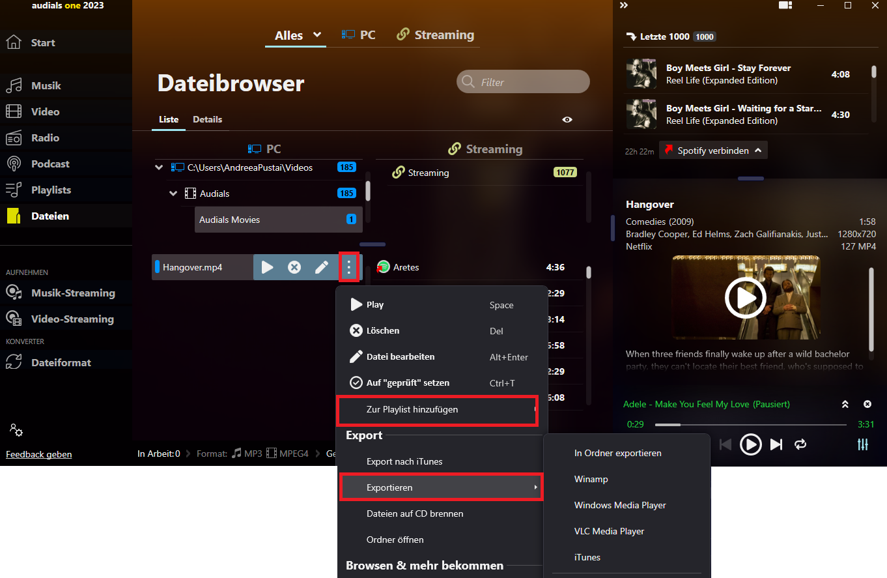Edit Hangover.mp4 with the pencil icon

pyautogui.click(x=322, y=267)
